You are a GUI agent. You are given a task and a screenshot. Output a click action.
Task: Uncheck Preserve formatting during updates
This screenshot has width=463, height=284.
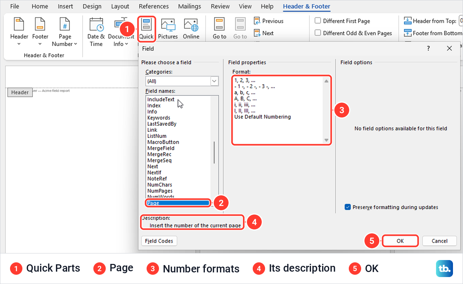pyautogui.click(x=348, y=207)
